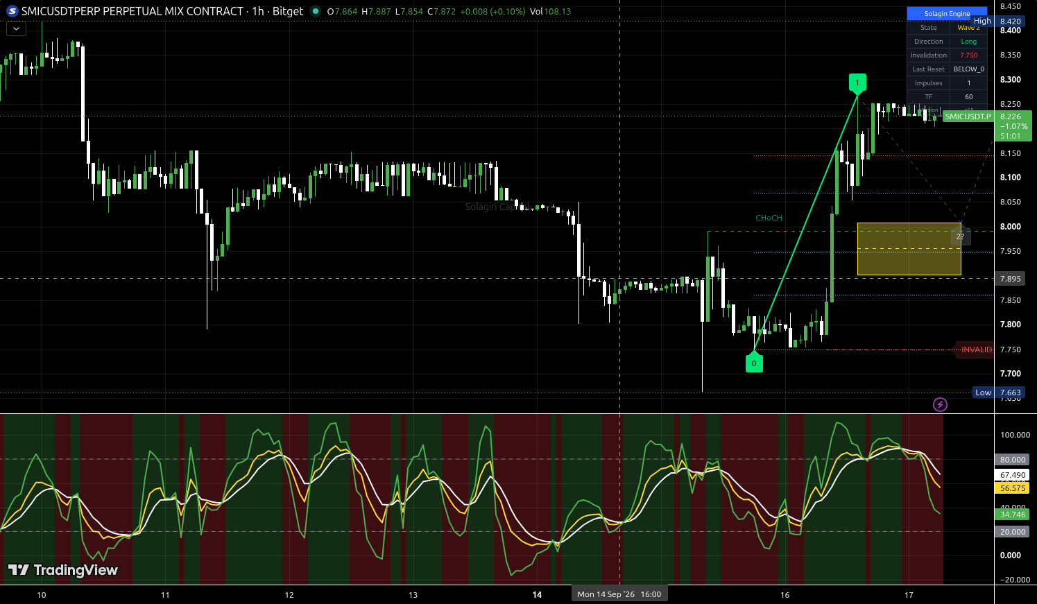This screenshot has width=1037, height=604.
Task: Click the 100.000 oscillator axis label
Action: [1015, 435]
